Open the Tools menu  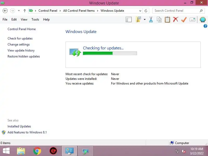pos(35,19)
